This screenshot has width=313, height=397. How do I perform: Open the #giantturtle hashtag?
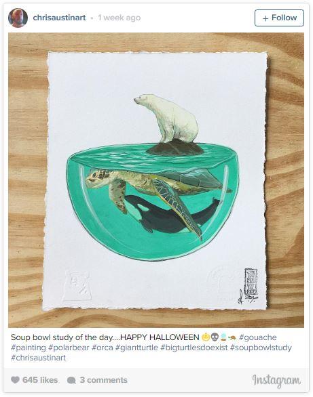tap(136, 348)
